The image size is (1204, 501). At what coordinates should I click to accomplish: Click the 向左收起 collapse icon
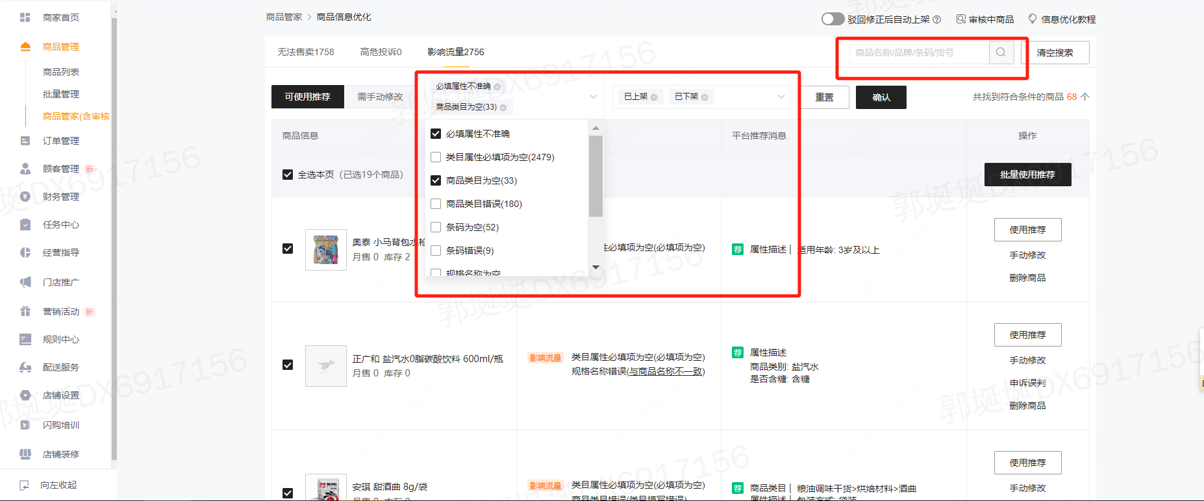coord(25,485)
